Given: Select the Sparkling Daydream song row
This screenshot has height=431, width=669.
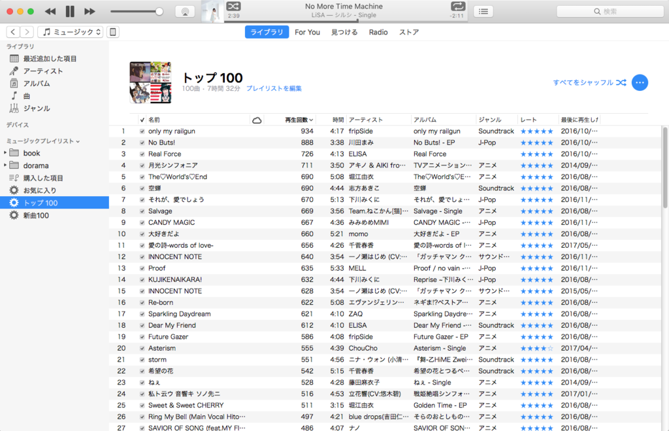Looking at the screenshot, I should [385, 314].
